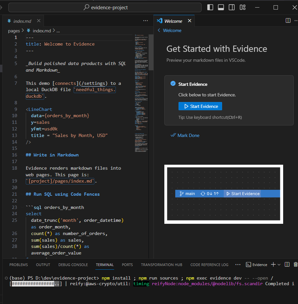Click the editor minimap

click(x=142, y=93)
